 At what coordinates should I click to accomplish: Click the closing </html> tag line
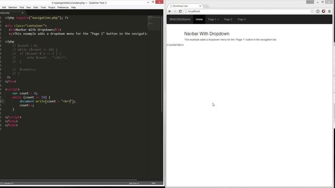pyautogui.click(x=12, y=125)
